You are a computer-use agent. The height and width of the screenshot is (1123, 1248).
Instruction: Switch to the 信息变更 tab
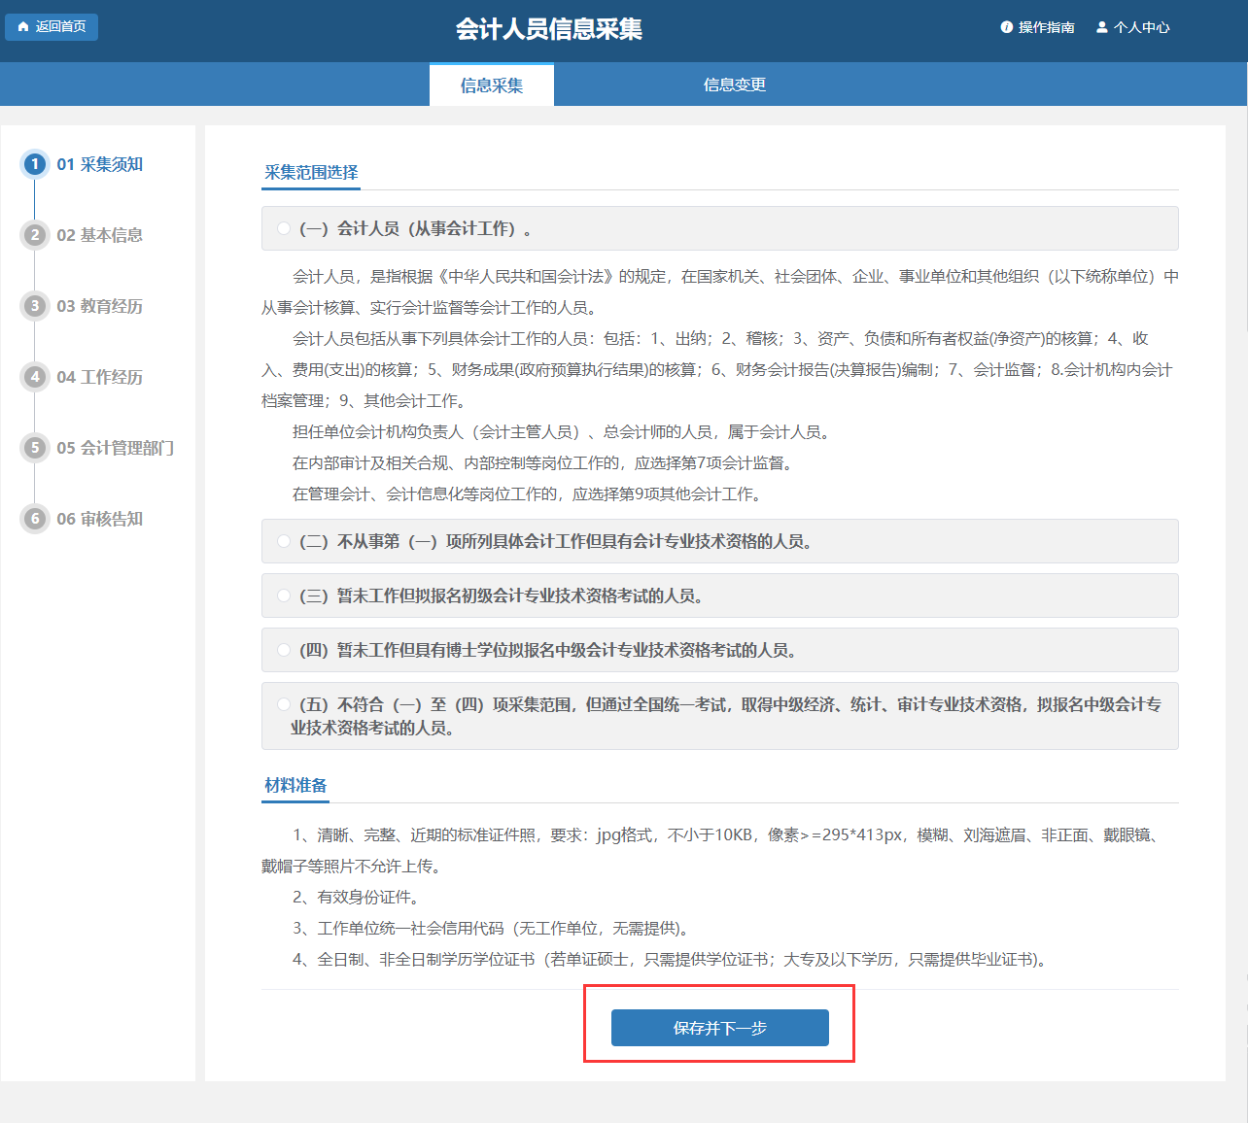coord(735,85)
